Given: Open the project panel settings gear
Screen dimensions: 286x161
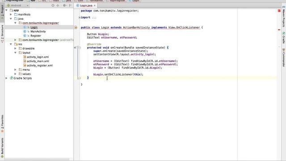Looking at the screenshot, I should [64, 5].
